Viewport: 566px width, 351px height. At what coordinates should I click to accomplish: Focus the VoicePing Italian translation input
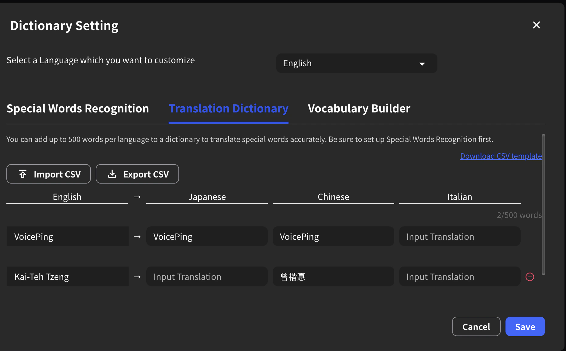click(460, 236)
